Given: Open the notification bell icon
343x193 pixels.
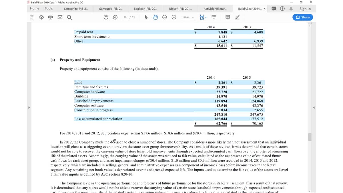Looking at the screenshot, I should [291, 9].
